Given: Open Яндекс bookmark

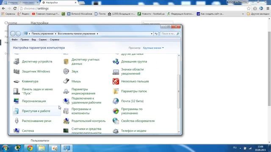Looking at the screenshot, I should coord(24,14).
